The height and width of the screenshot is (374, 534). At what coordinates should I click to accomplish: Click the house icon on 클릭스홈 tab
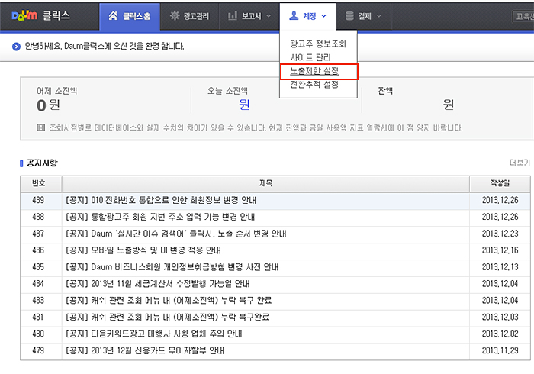tap(113, 16)
